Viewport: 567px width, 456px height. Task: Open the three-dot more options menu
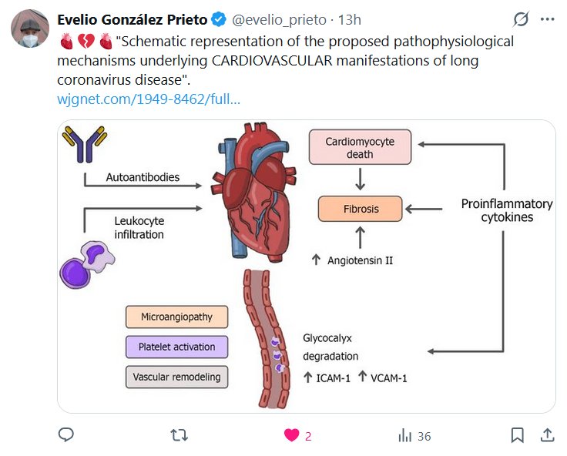[x=548, y=18]
